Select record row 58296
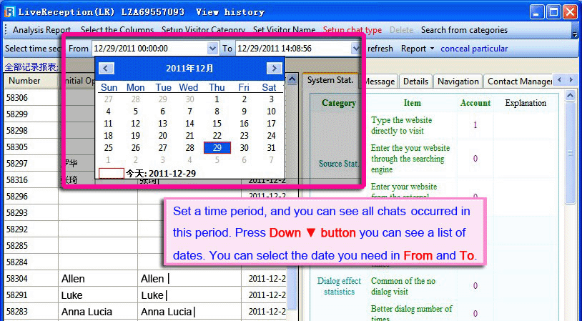This screenshot has width=582, height=321. [17, 197]
